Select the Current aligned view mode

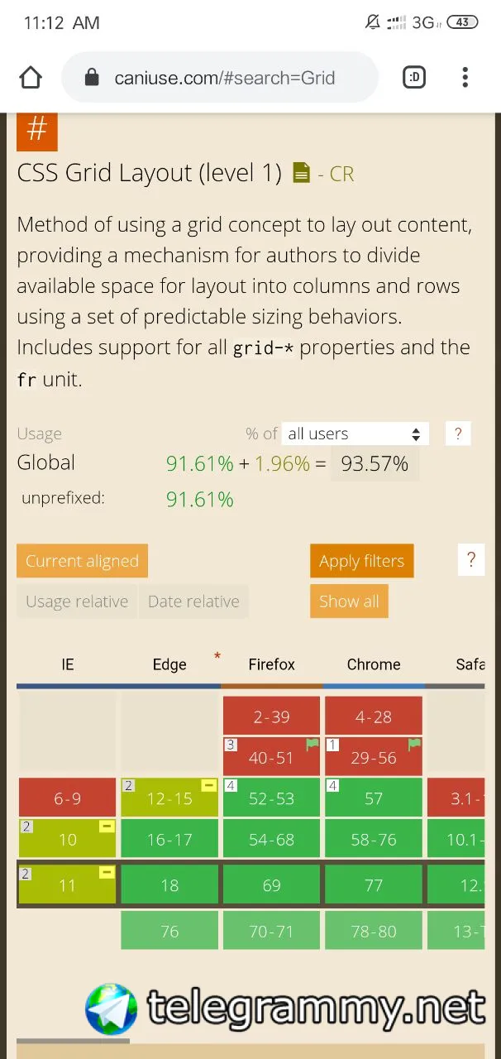click(x=82, y=561)
